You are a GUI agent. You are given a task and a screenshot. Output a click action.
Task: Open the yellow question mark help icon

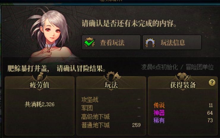(x=212, y=82)
